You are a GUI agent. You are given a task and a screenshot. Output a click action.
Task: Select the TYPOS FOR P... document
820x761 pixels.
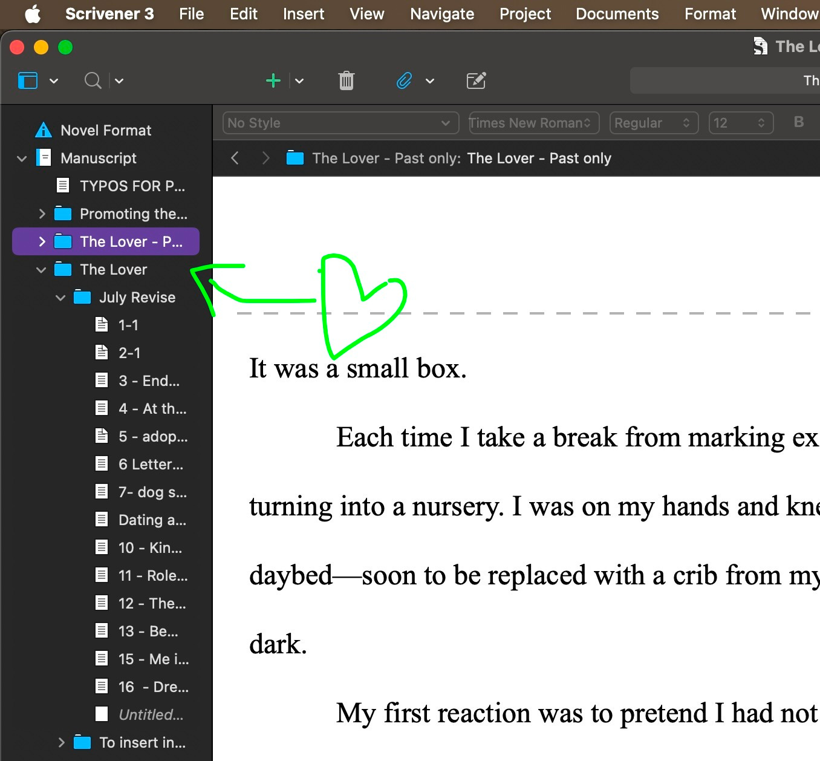pos(131,186)
